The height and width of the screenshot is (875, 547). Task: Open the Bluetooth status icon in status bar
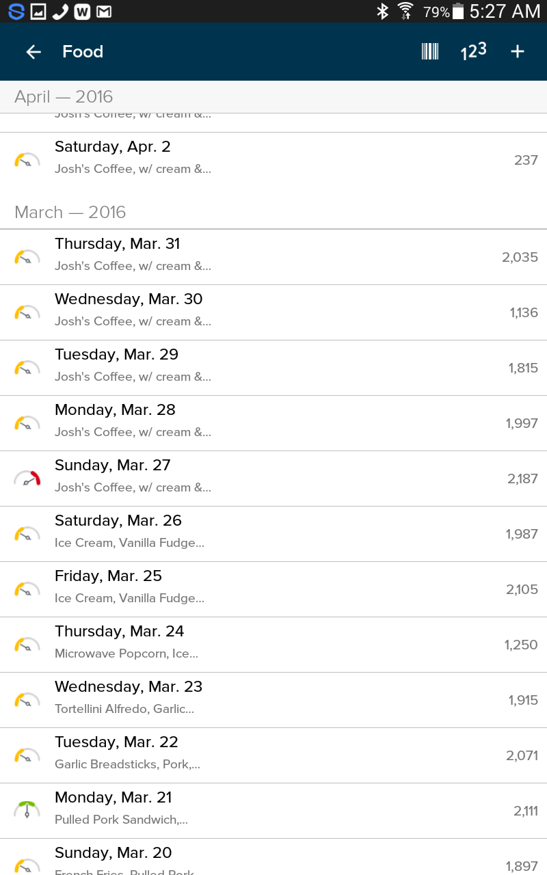[383, 11]
